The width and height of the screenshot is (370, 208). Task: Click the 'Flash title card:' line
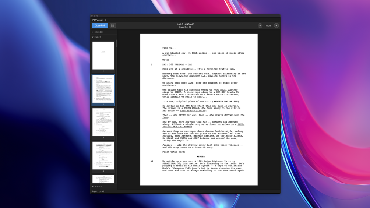(x=174, y=152)
